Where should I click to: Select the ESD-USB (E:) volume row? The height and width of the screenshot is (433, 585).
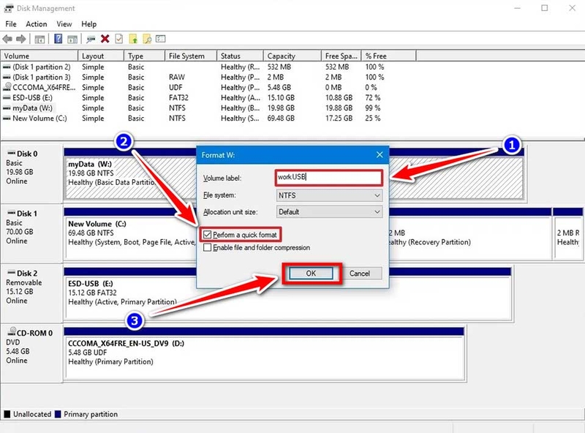coord(208,98)
